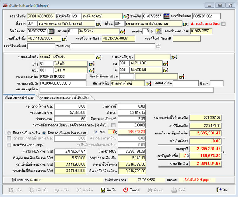This screenshot has width=238, height=197.
Task: Click the เพิ่ม (C) copy-add button
Action: pyautogui.click(x=38, y=190)
